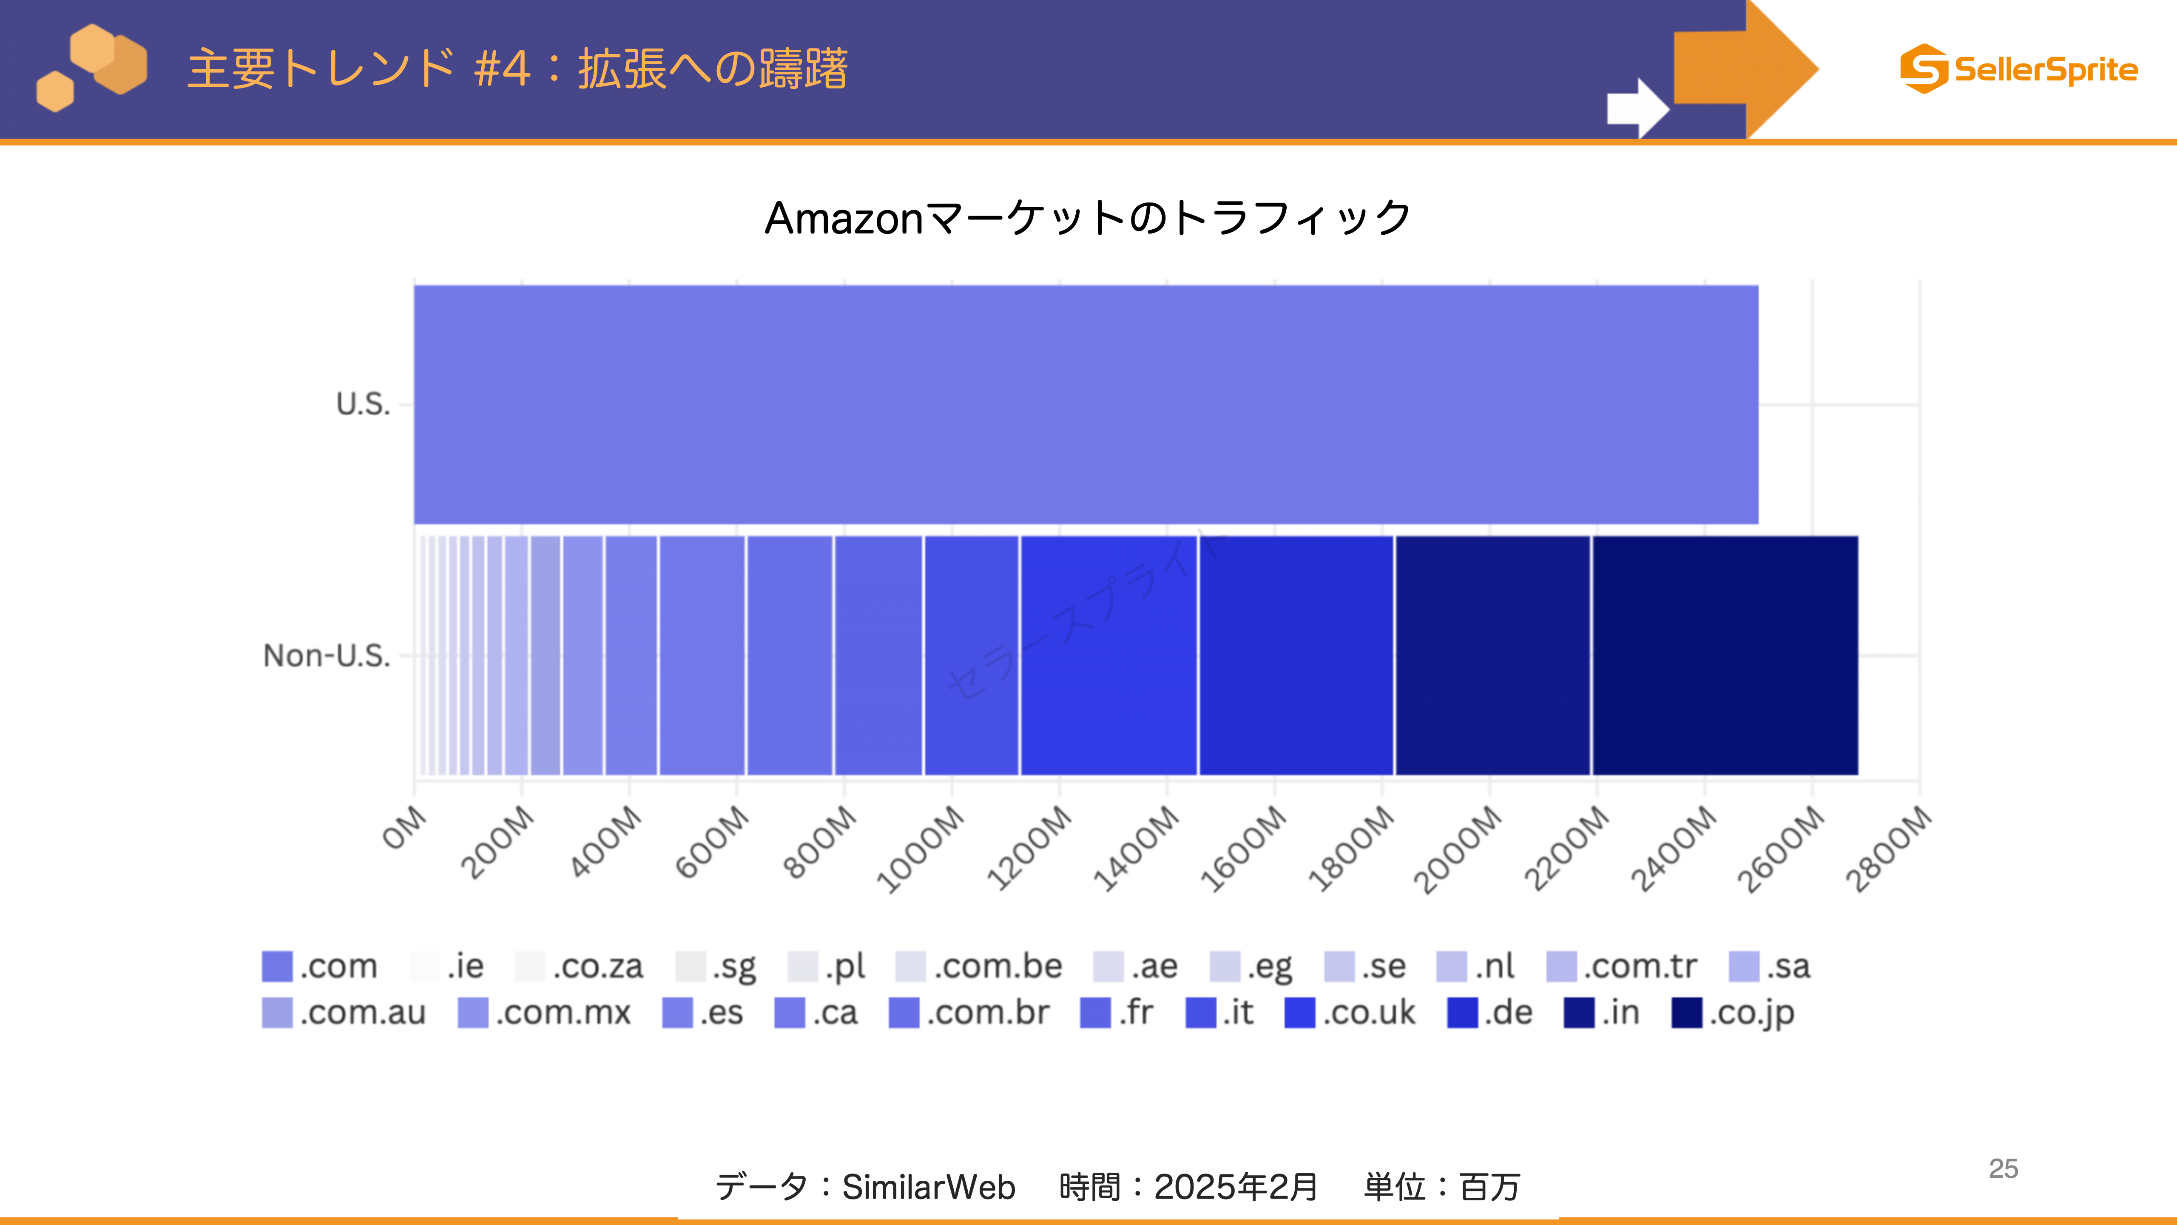Select the .com legend color swatch
This screenshot has width=2177, height=1225.
[x=277, y=966]
